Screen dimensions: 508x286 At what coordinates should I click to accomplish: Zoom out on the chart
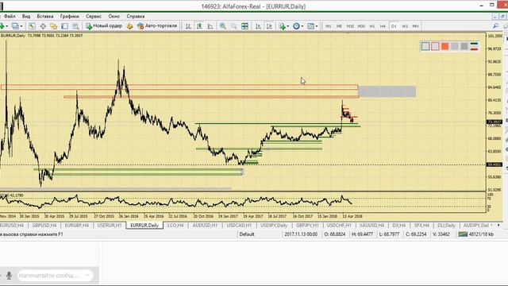[x=233, y=26]
